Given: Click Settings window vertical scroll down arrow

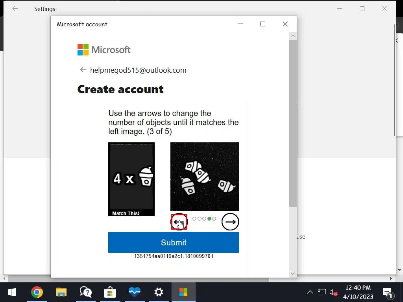Looking at the screenshot, I should click(x=399, y=270).
